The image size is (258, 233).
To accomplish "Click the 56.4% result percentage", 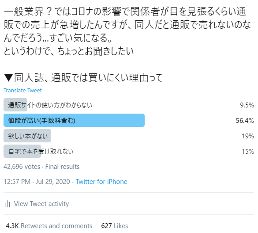I will point(245,121).
